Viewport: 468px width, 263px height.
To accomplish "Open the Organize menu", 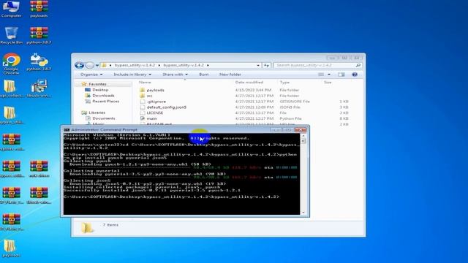I will click(x=91, y=75).
